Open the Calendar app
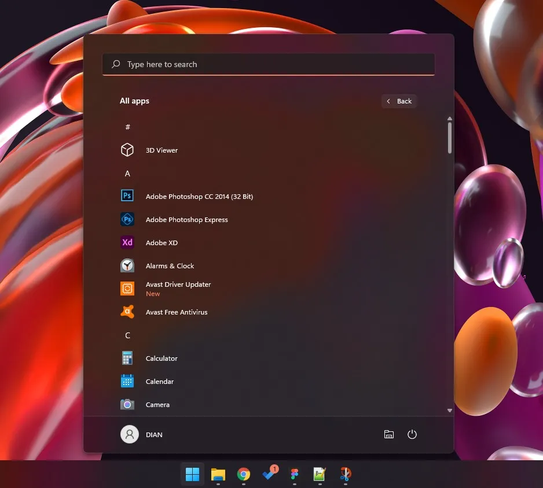Image resolution: width=543 pixels, height=488 pixels. pyautogui.click(x=160, y=381)
